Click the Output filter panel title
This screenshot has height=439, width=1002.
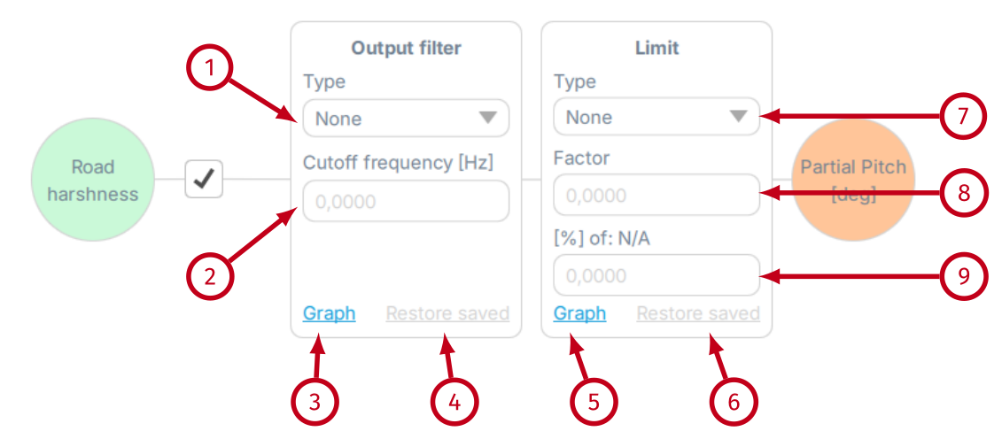(x=406, y=48)
